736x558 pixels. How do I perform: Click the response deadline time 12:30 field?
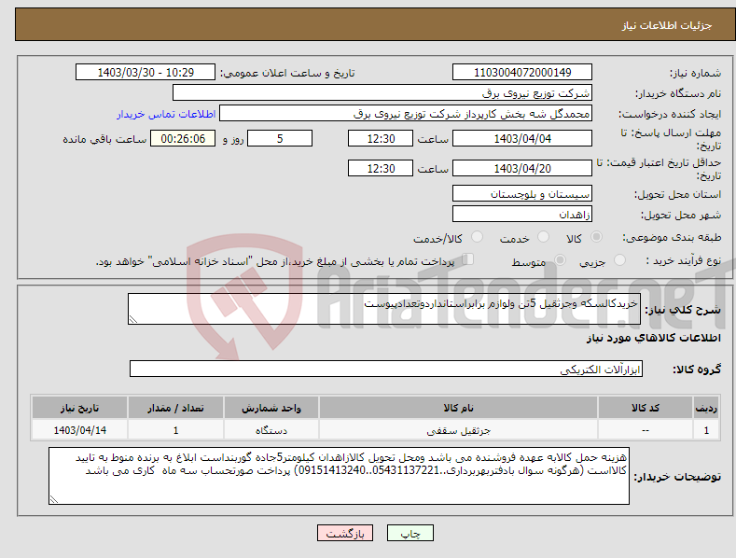tap(381, 138)
